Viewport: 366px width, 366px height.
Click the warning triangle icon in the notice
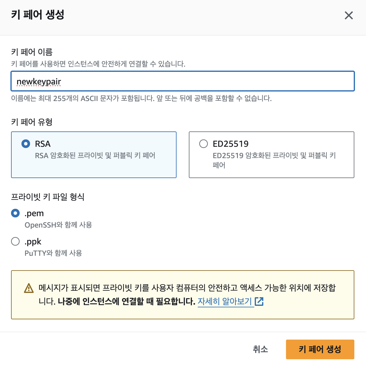[29, 288]
